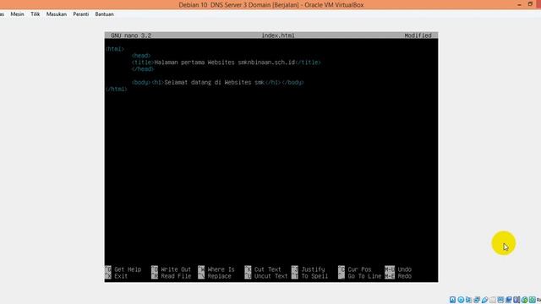
Task: Click the shared folders status icon
Action: pos(493,300)
